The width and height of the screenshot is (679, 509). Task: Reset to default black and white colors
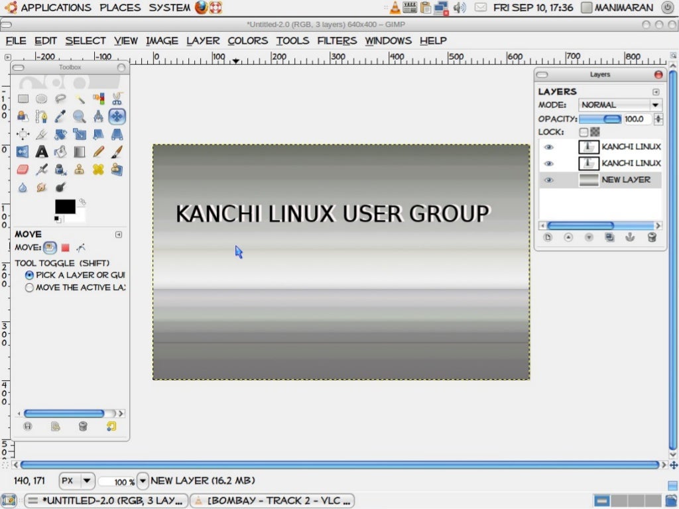point(57,219)
